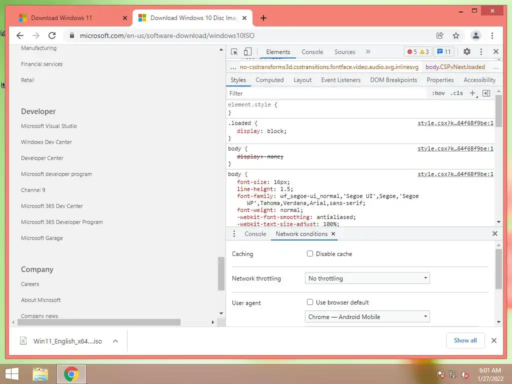This screenshot has height=384, width=512.
Task: Open the DOM Breakpoints tab
Action: [393, 80]
